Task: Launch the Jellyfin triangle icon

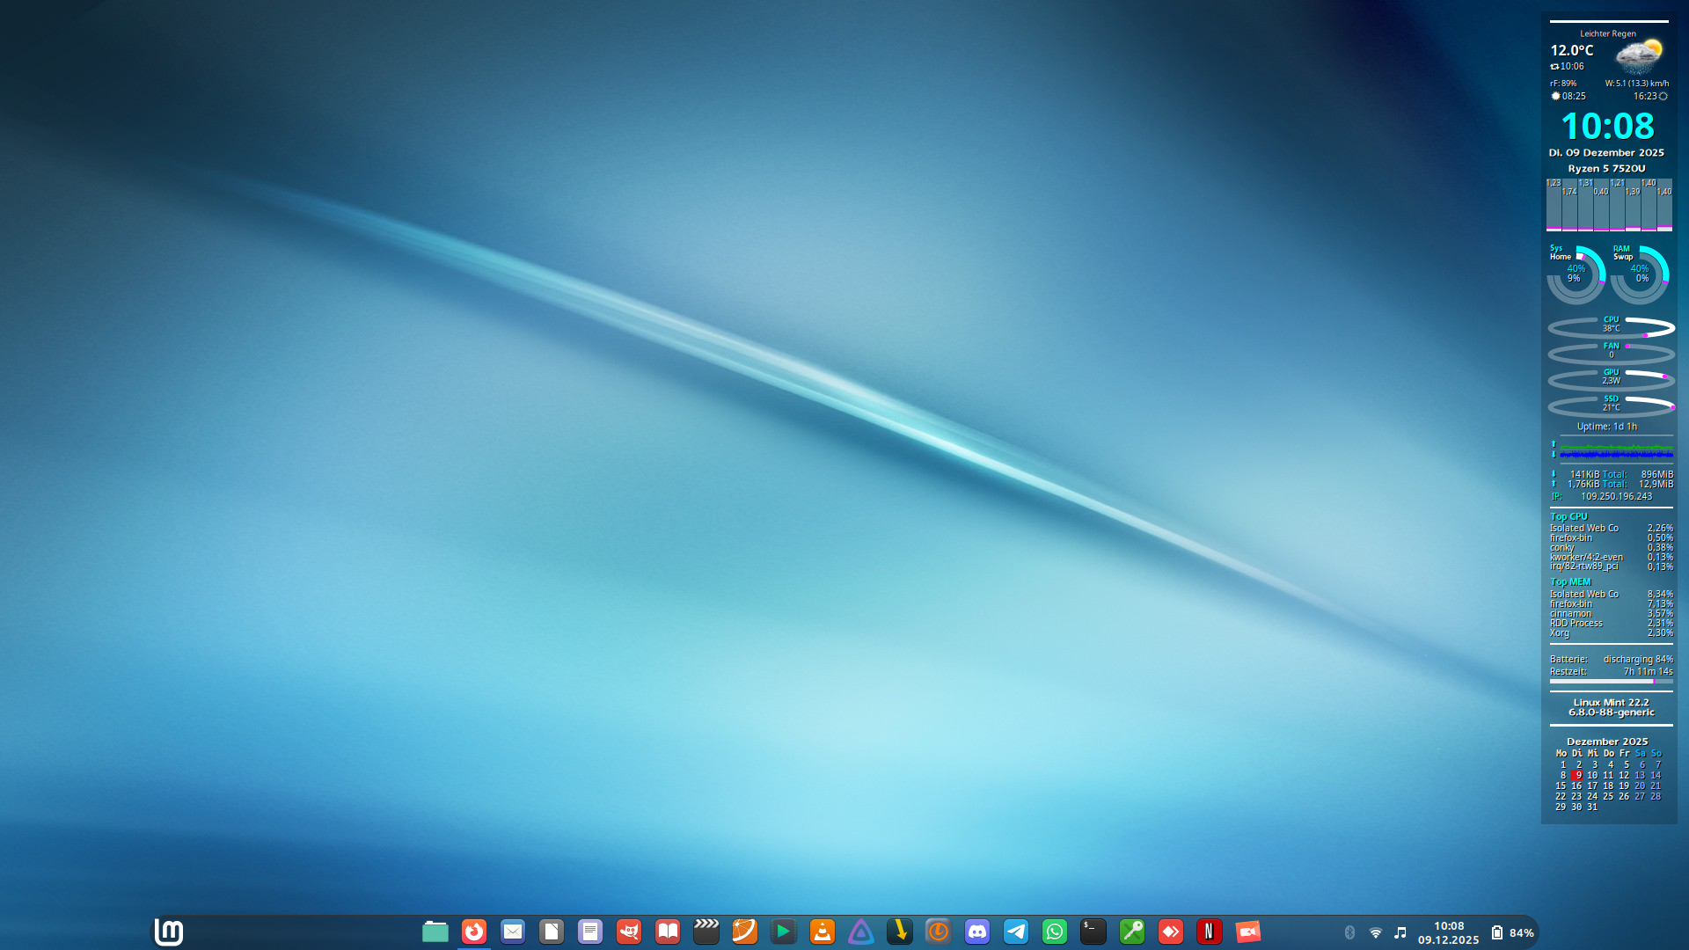Action: (861, 932)
